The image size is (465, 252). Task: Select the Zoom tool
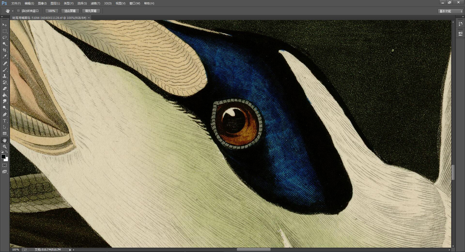pos(5,147)
